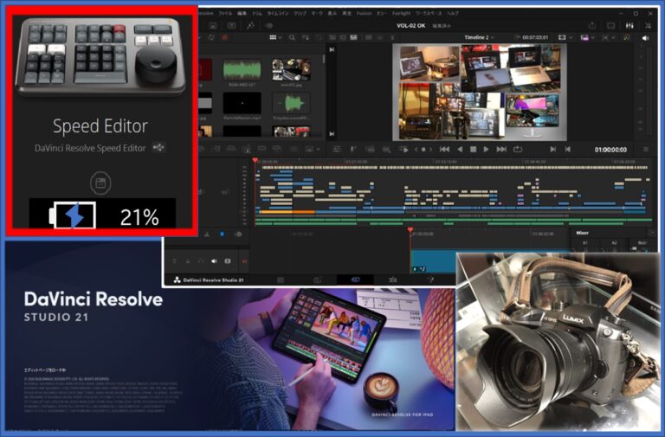Open the colored overlay dropdown above viewer
The height and width of the screenshot is (437, 665).
(x=587, y=38)
